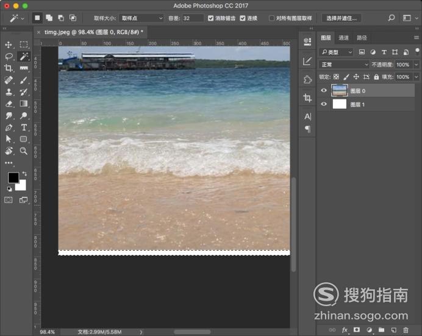Select the Eraser tool
This screenshot has width=422, height=336.
[x=9, y=104]
